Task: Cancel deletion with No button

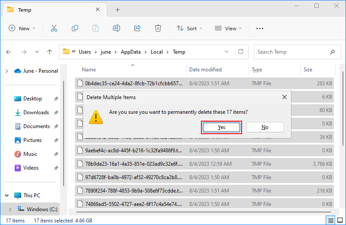Action: (x=265, y=127)
